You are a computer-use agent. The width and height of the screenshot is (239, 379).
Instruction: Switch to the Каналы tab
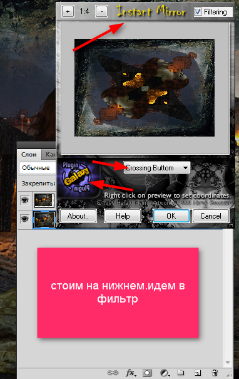50,155
